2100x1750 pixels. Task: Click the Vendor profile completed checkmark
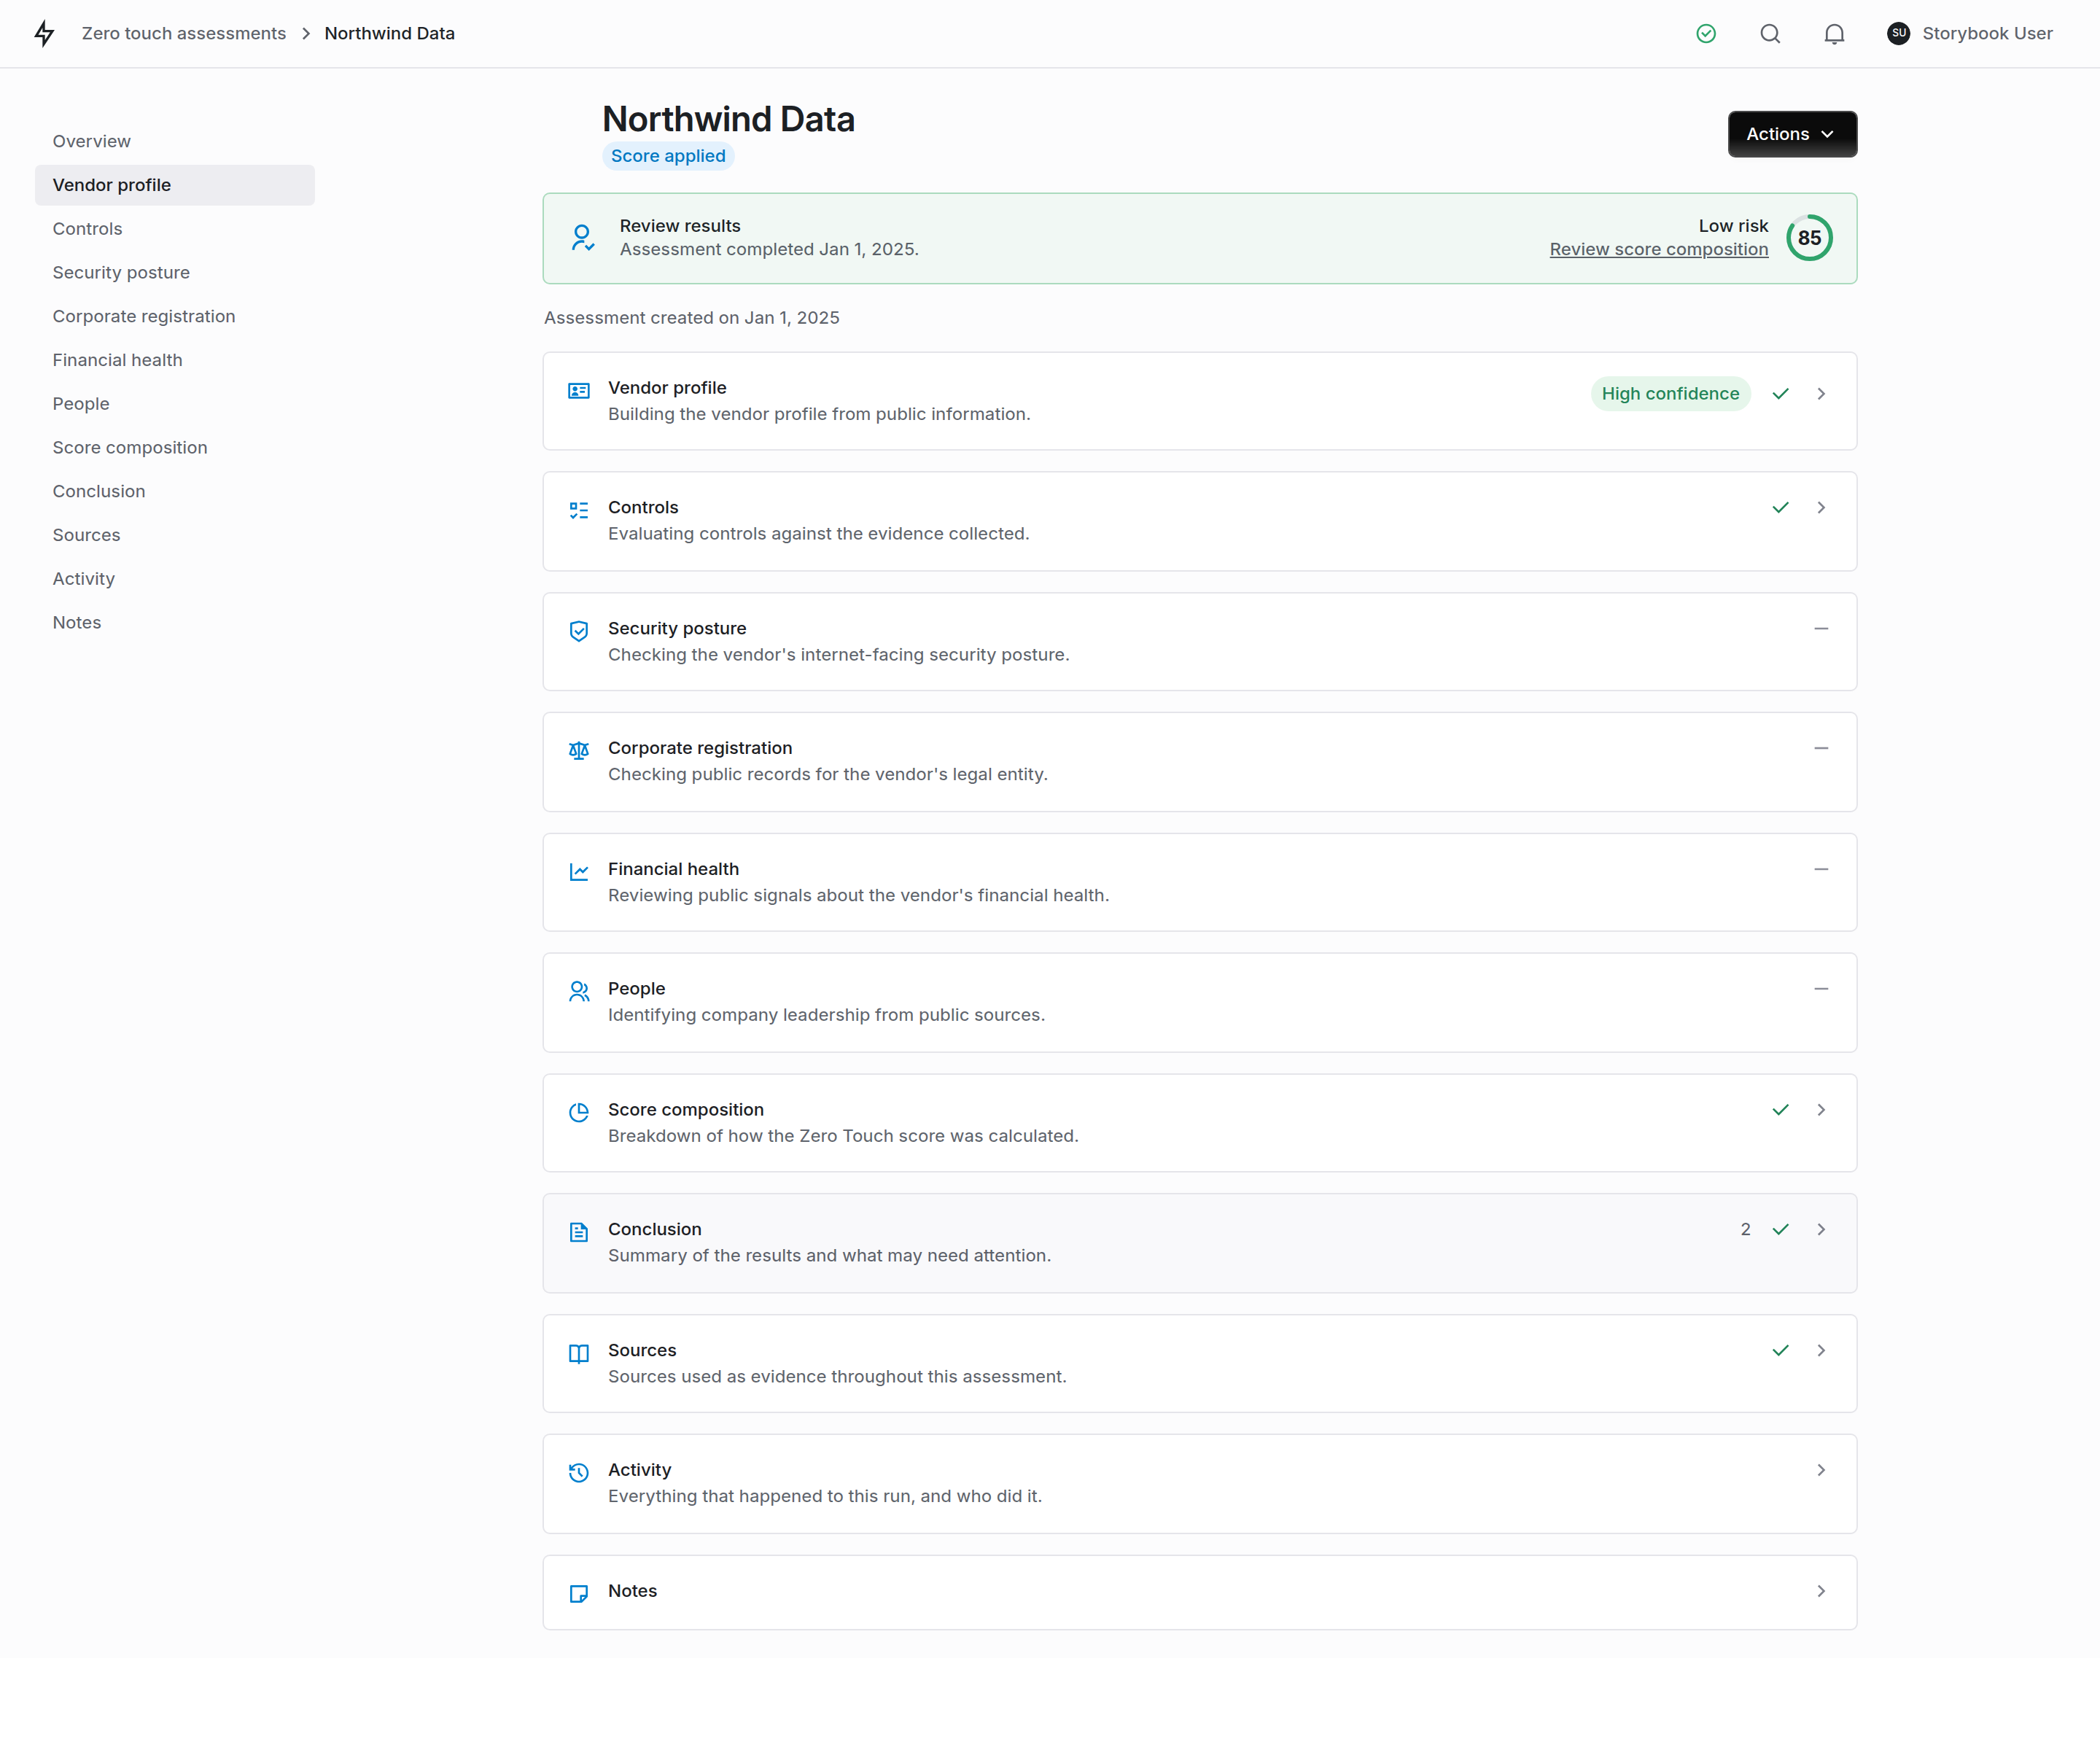point(1781,394)
